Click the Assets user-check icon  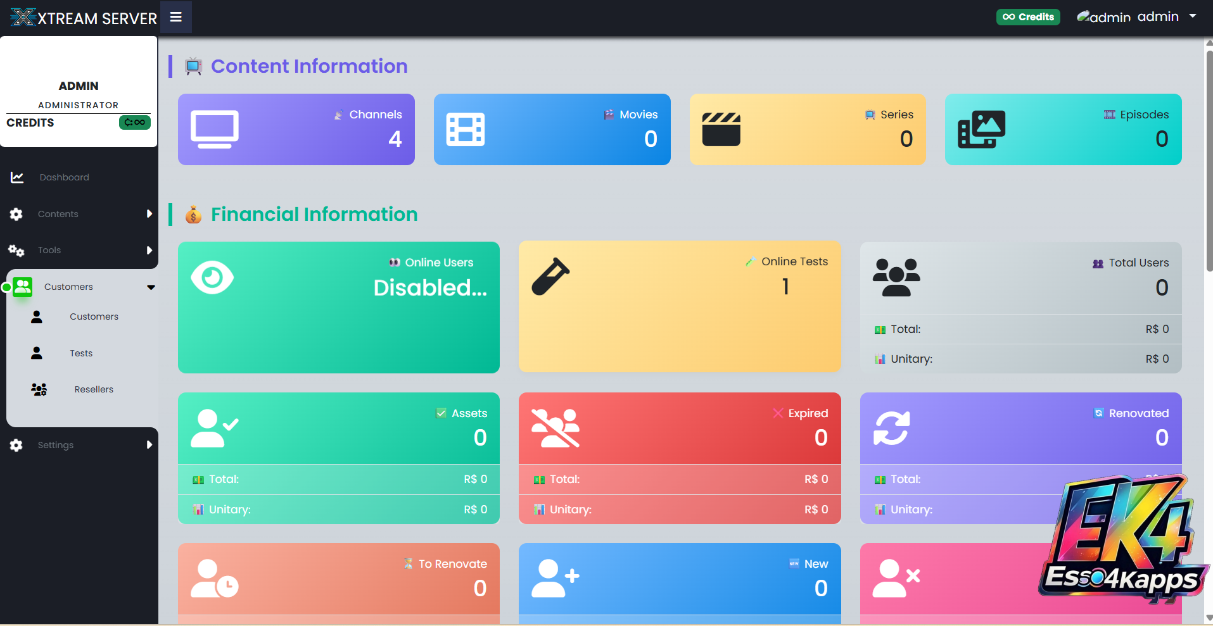point(214,429)
